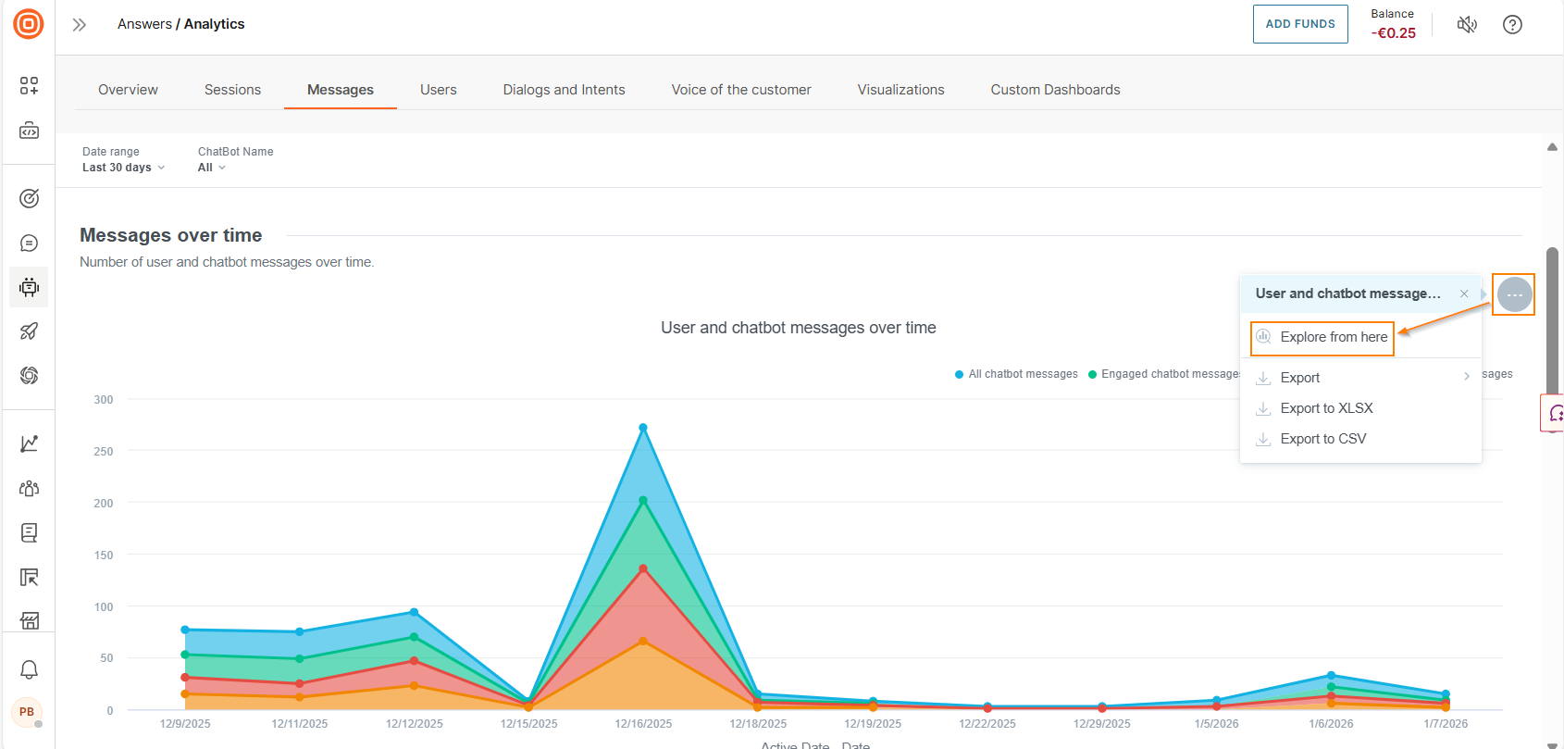Select the Messages tab
This screenshot has height=749, width=1564.
(341, 90)
